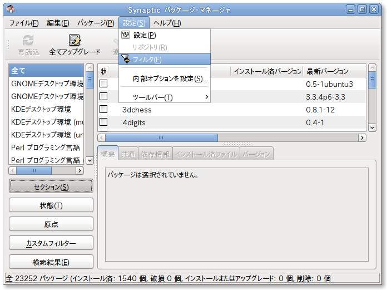Tick the checkbox beside 3dchess

pyautogui.click(x=103, y=109)
